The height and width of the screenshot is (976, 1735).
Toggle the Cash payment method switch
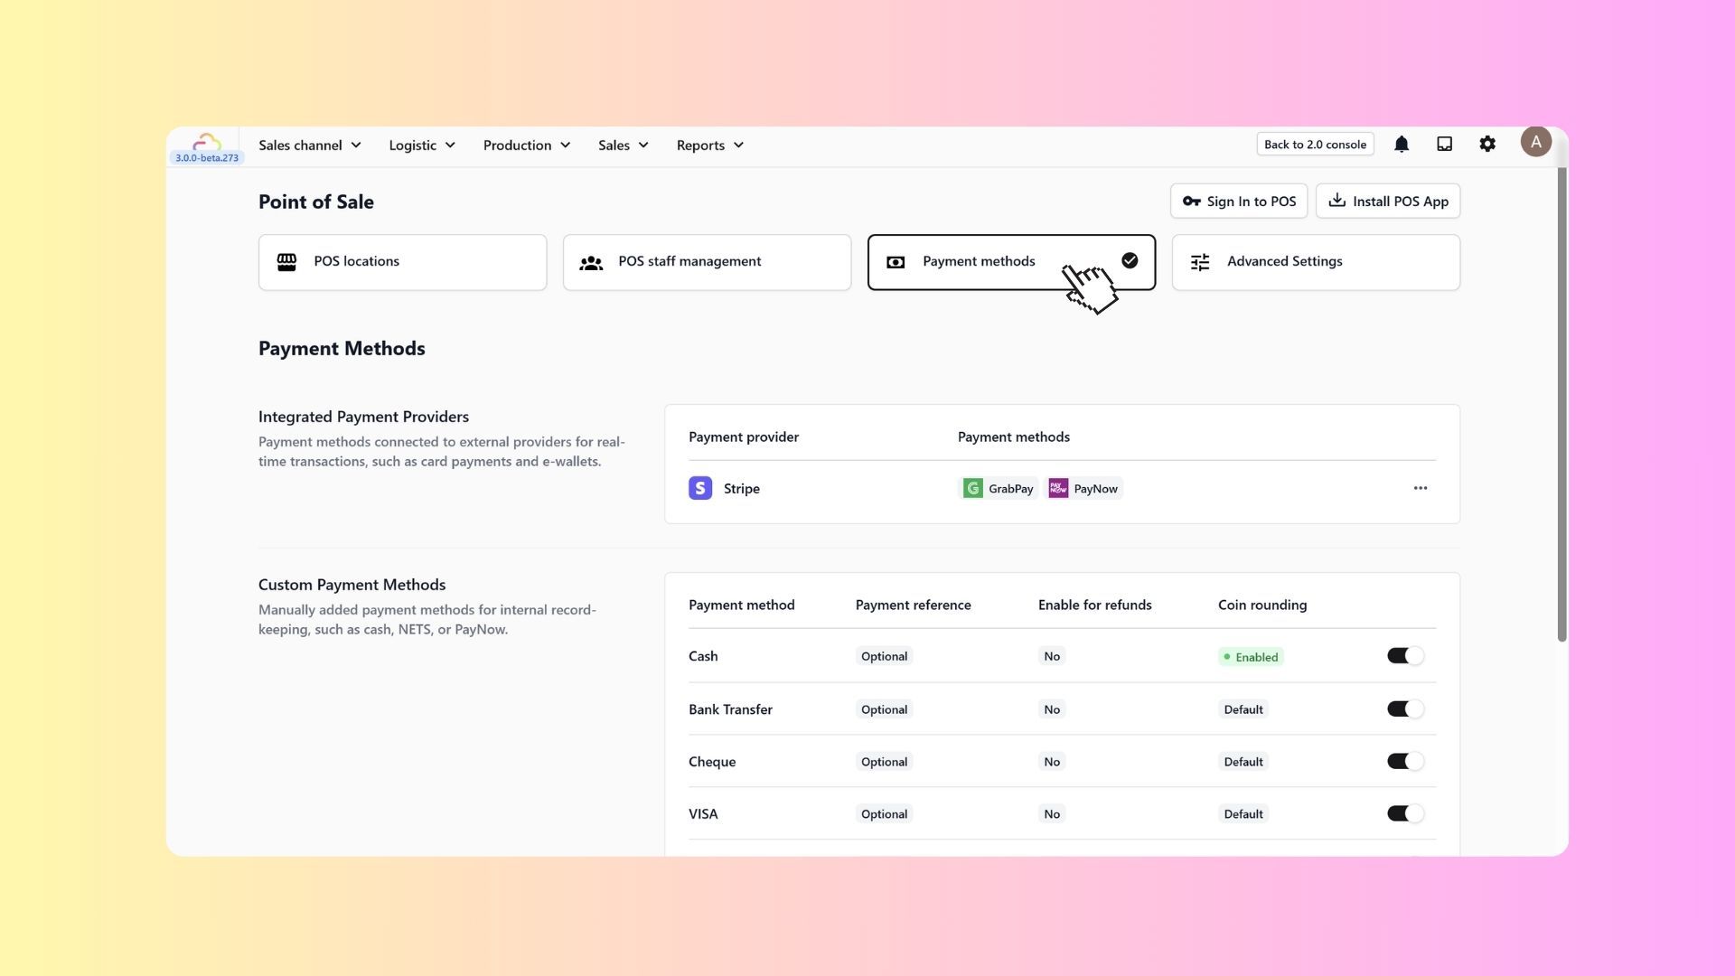(x=1405, y=656)
